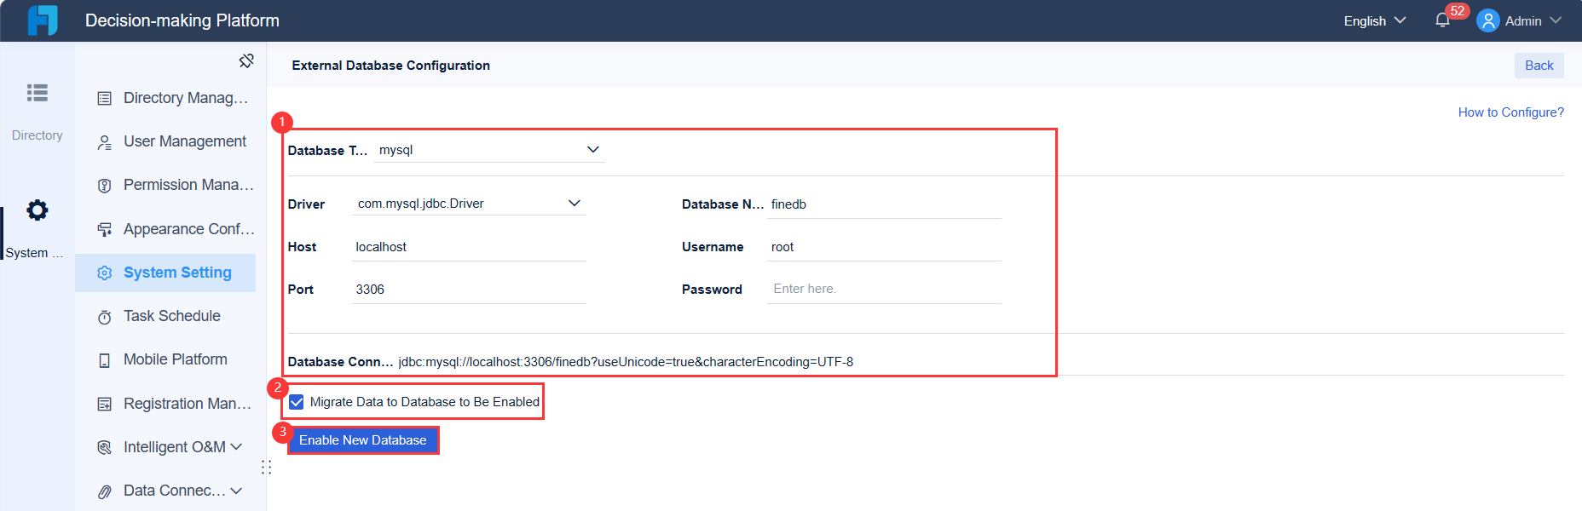Click the Enable New Database button
Image resolution: width=1582 pixels, height=511 pixels.
tap(363, 440)
